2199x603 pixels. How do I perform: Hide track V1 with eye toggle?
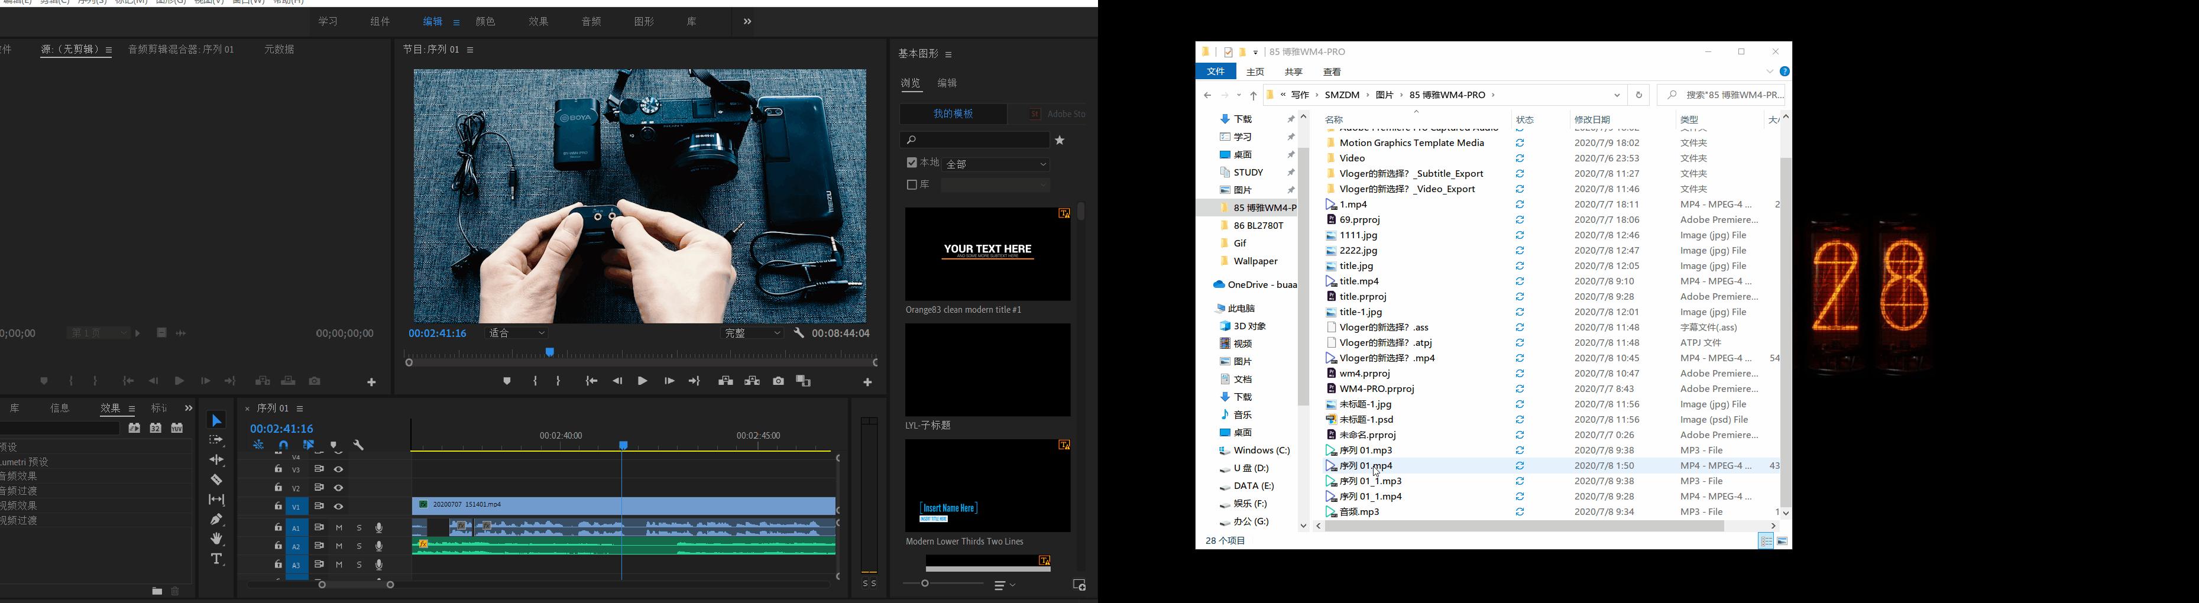[339, 507]
